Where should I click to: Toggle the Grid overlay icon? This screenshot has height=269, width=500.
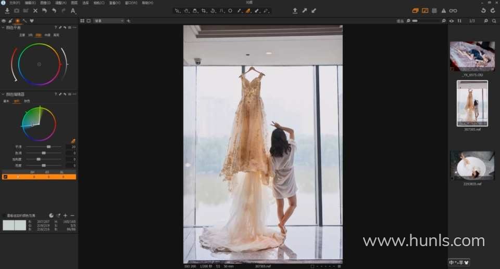click(434, 11)
